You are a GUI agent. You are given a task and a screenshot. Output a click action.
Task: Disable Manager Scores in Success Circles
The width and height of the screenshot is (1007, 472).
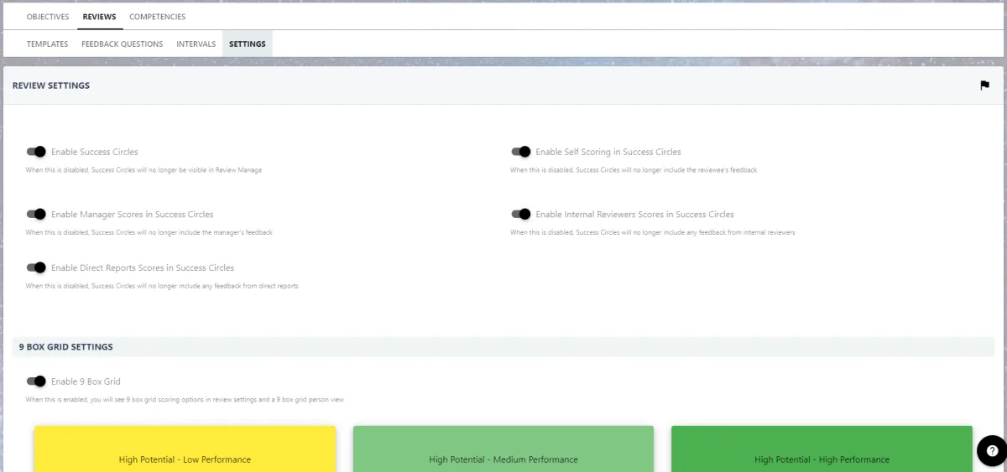click(36, 214)
